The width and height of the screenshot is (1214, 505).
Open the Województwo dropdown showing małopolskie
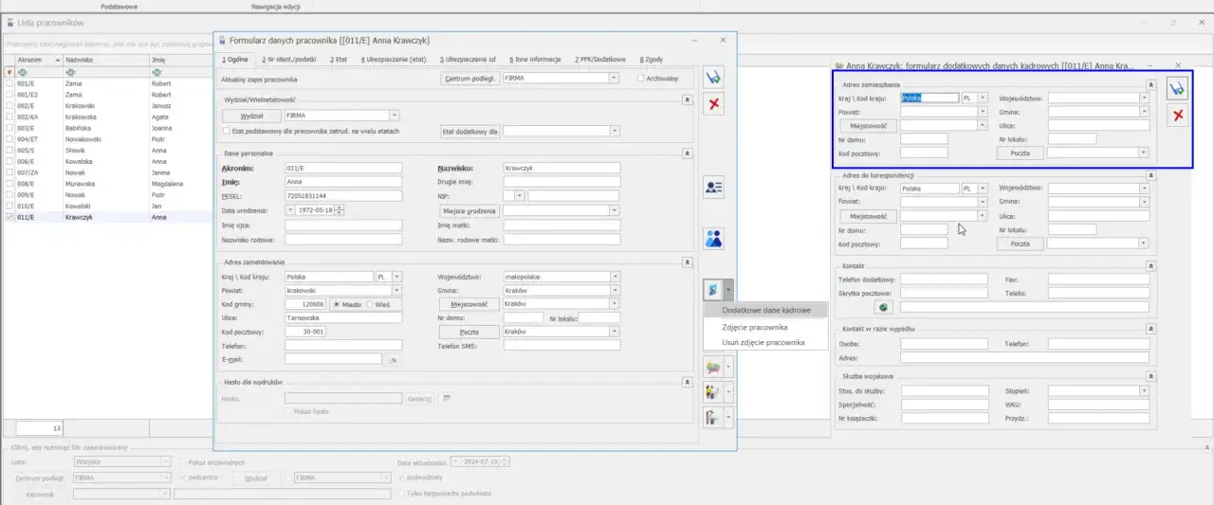coord(615,277)
